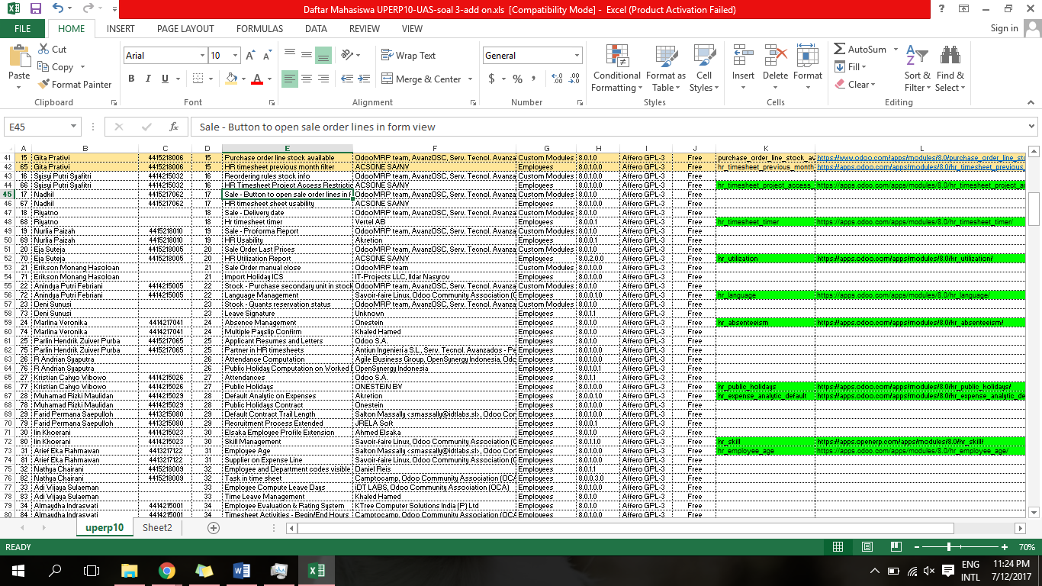This screenshot has width=1042, height=586.
Task: Apply the red Font Color swatch
Action: 257,79
